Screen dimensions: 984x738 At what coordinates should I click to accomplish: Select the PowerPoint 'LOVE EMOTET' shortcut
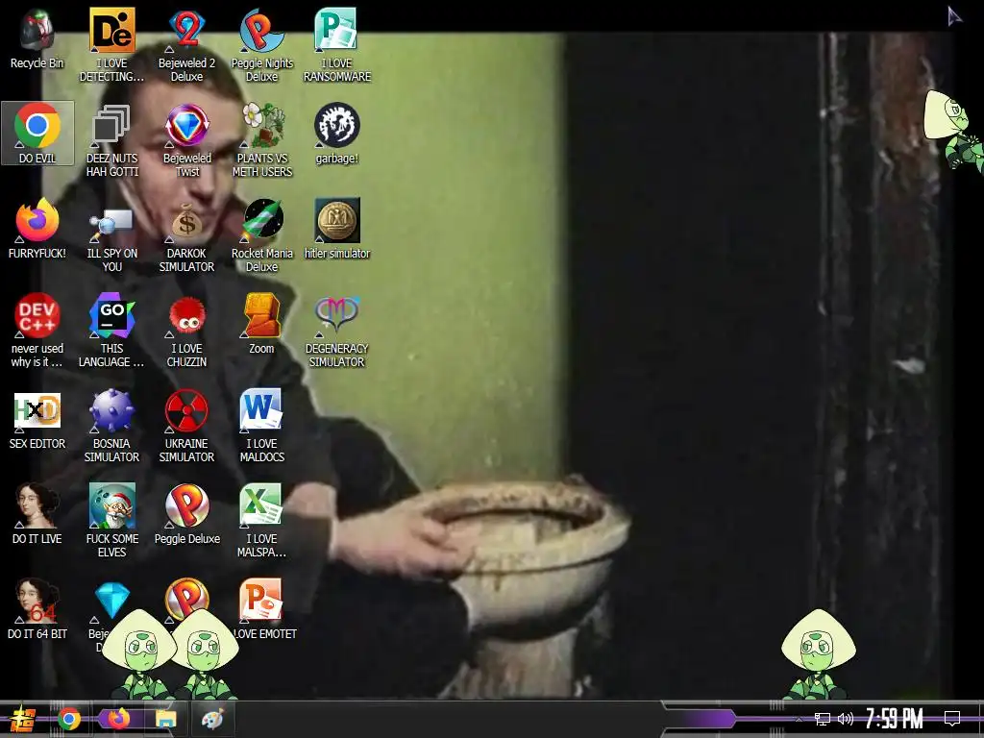tap(261, 608)
